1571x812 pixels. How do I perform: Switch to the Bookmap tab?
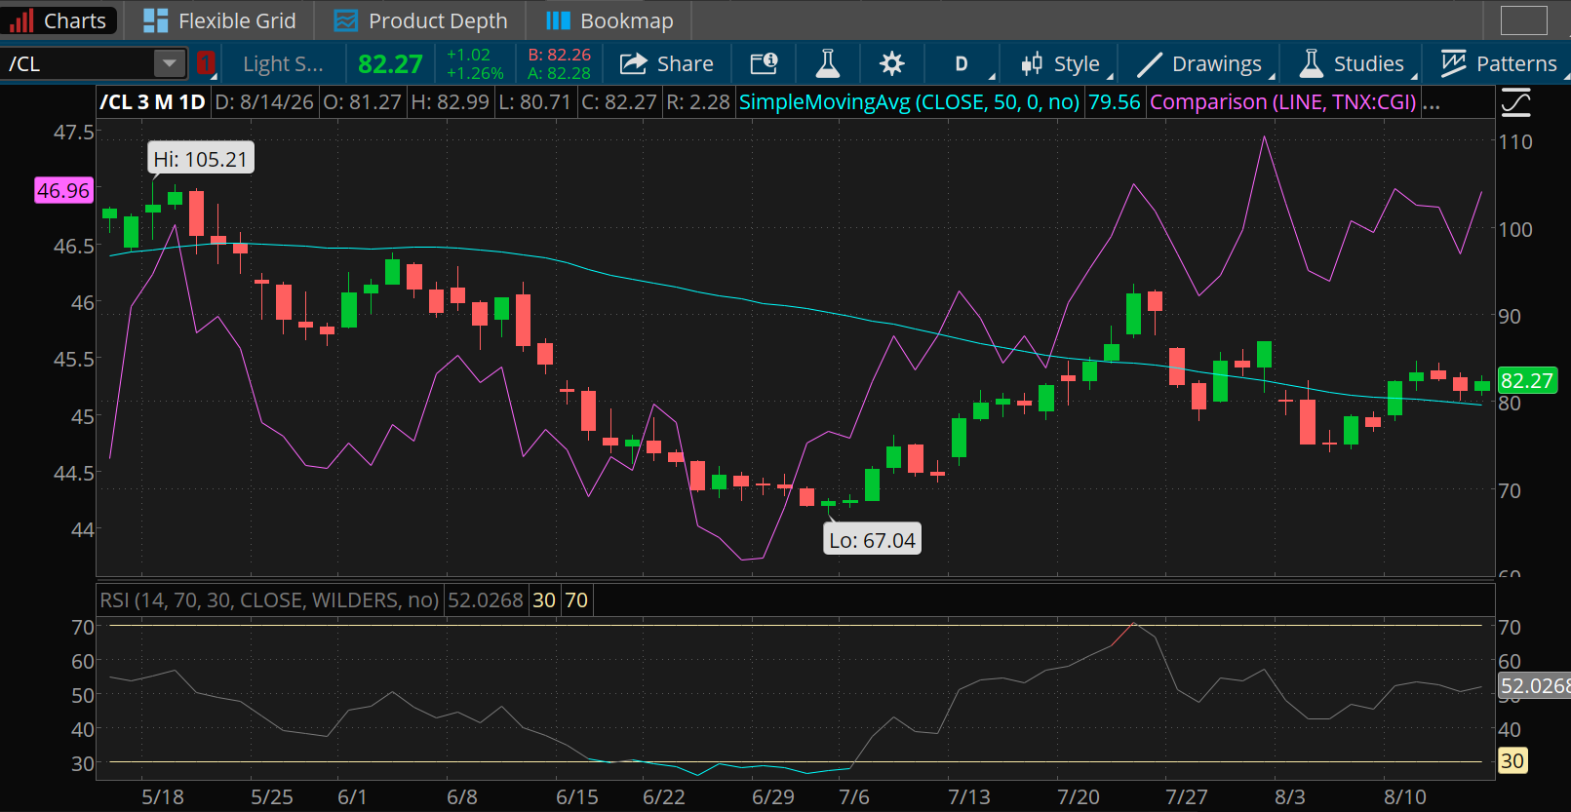[x=609, y=20]
